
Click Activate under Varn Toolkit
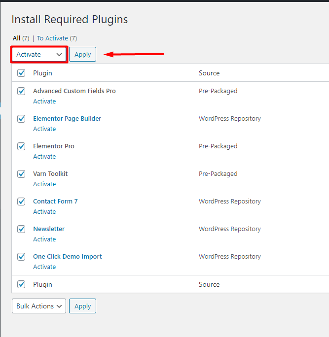tap(44, 184)
